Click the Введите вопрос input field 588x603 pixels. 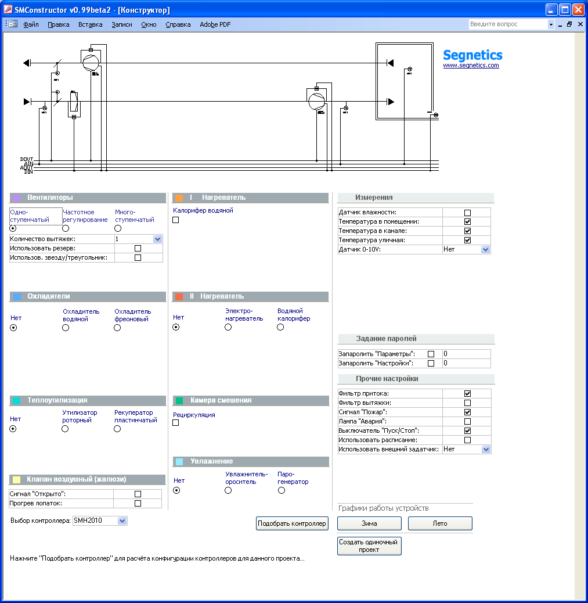(x=508, y=24)
